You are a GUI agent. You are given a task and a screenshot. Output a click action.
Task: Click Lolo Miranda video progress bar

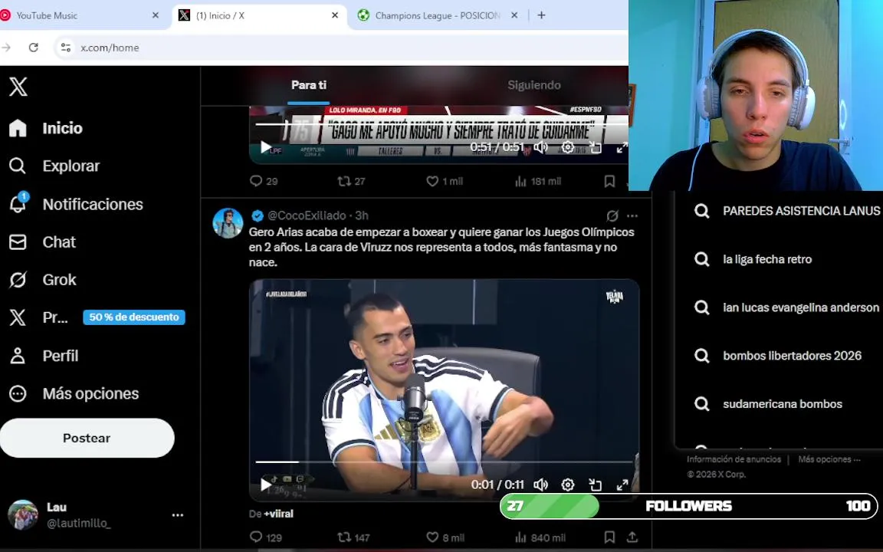click(442, 124)
